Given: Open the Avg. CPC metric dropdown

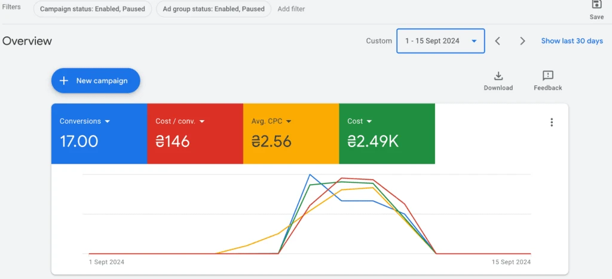Looking at the screenshot, I should [272, 121].
